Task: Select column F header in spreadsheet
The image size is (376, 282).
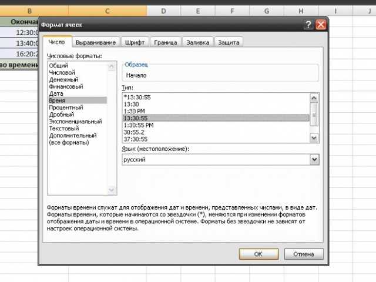Action: click(x=232, y=11)
